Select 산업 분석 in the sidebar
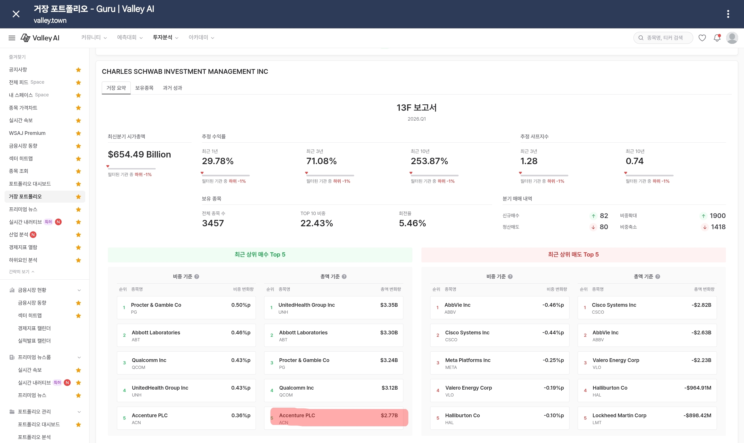Screen dimensions: 744x443 19,235
